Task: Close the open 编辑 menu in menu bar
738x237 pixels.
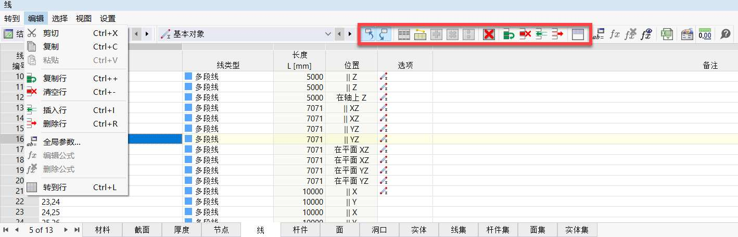Action: [36, 18]
